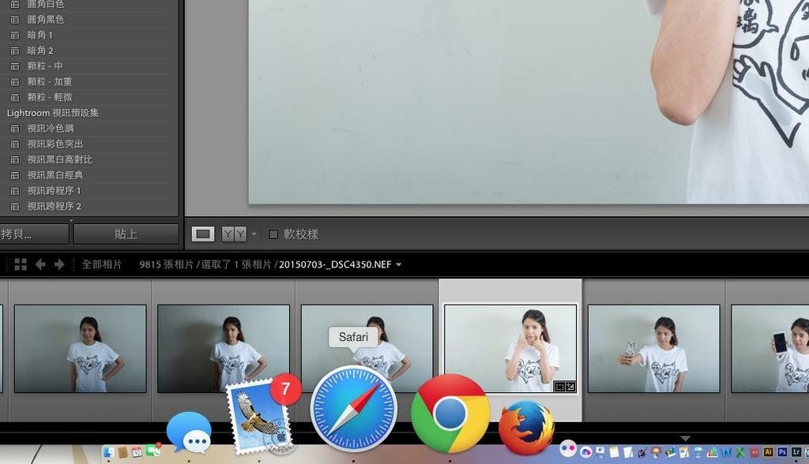Click the crop badge on selected thumbnail
The width and height of the screenshot is (809, 464).
pos(559,387)
